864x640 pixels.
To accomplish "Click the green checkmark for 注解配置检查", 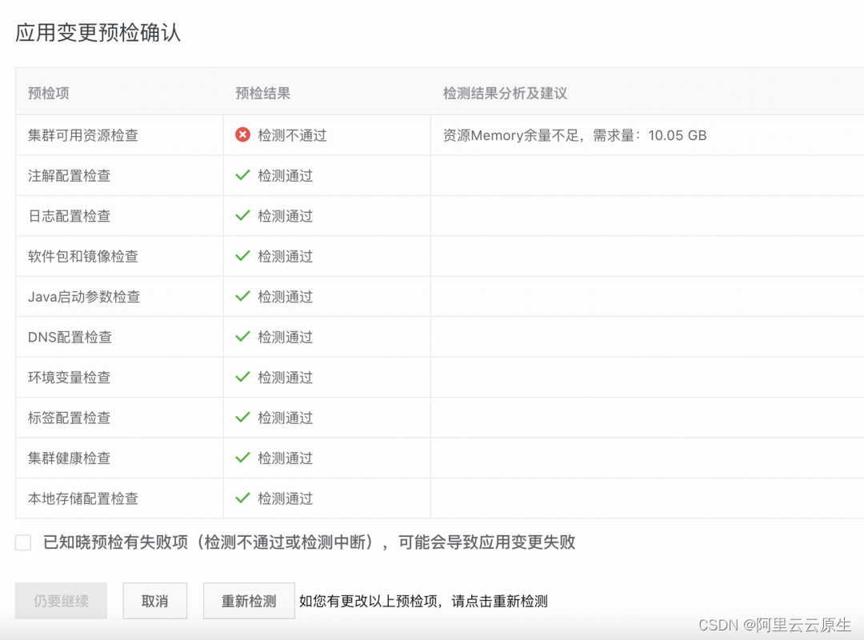I will (242, 175).
